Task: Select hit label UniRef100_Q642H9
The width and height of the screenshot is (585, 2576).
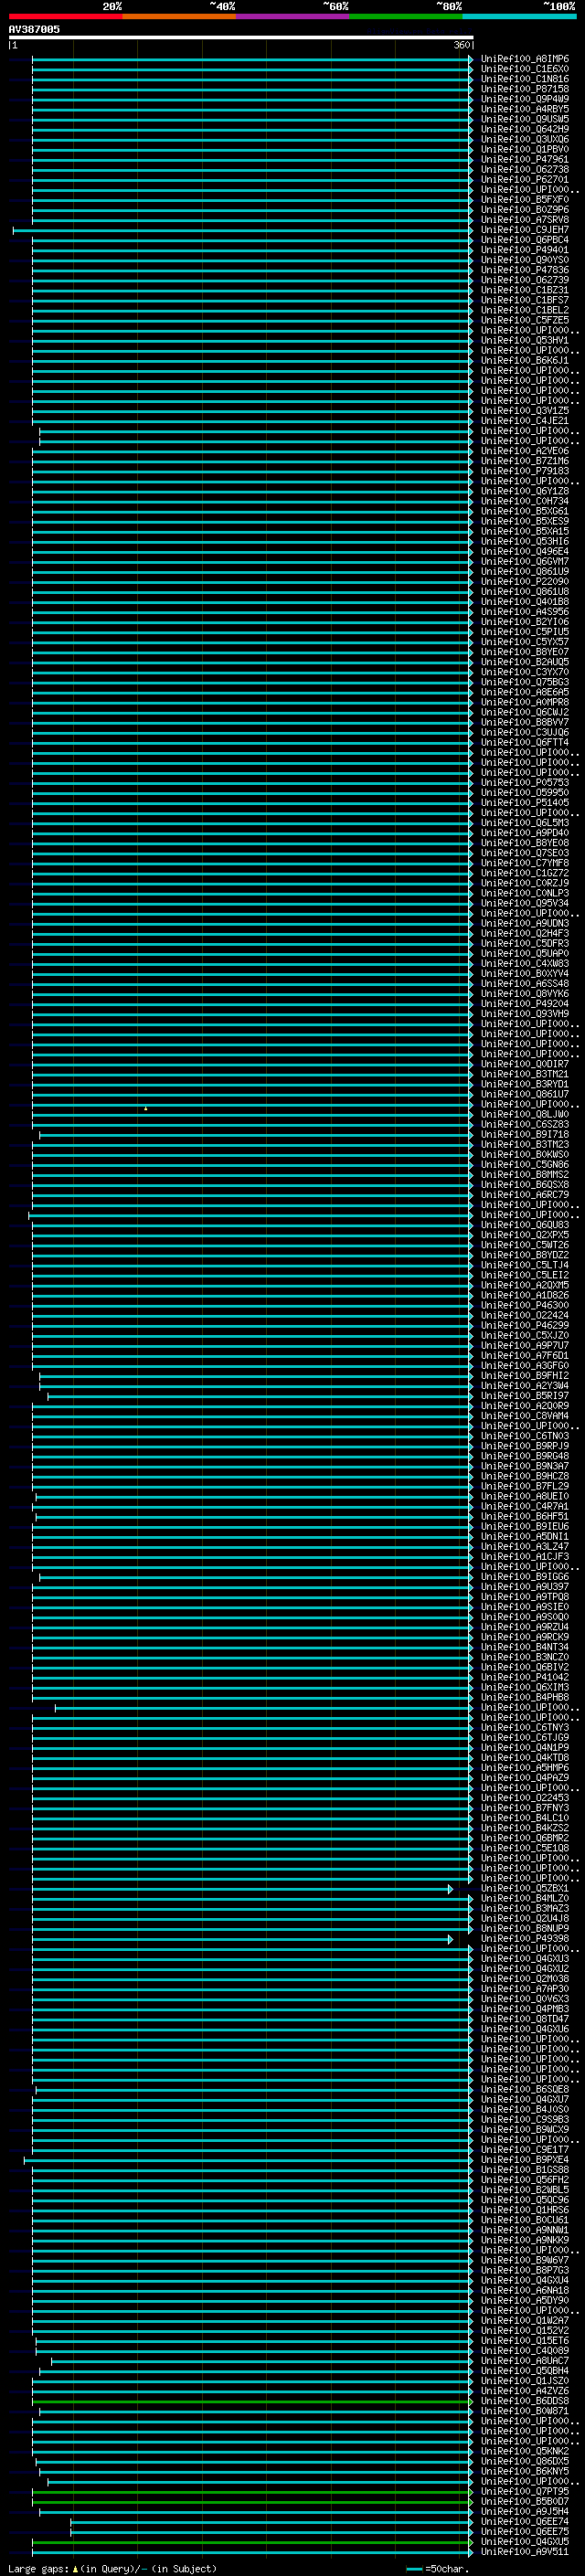Action: pyautogui.click(x=525, y=129)
